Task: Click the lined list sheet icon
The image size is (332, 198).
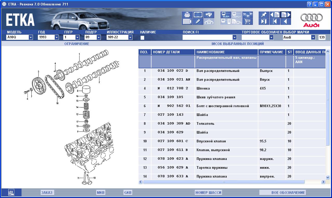Action: [187, 21]
